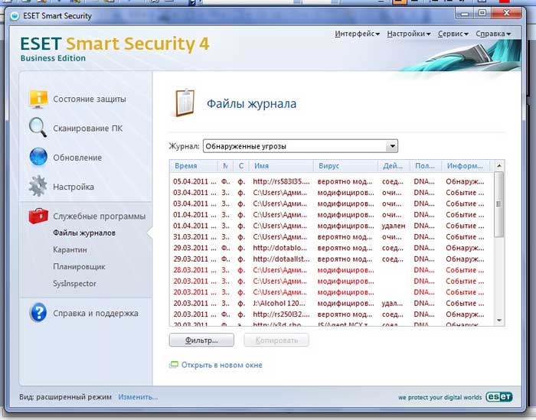Select the Файлы журналов sub-item
This screenshot has height=420, width=536.
[84, 233]
